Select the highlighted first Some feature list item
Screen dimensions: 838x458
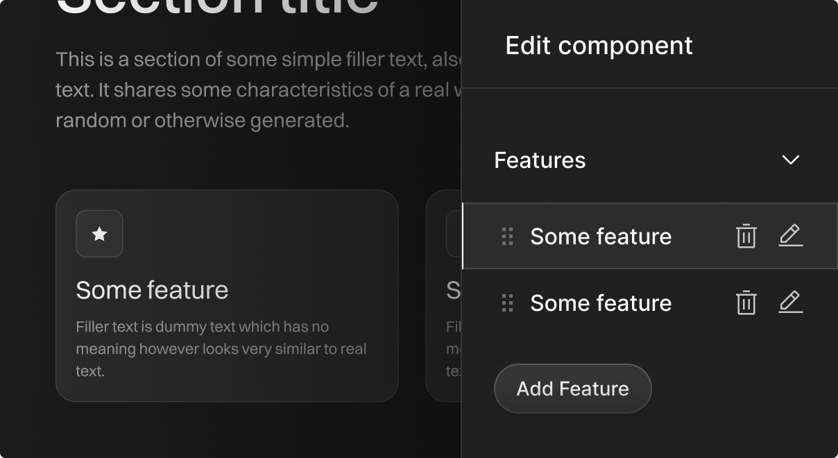pyautogui.click(x=601, y=237)
